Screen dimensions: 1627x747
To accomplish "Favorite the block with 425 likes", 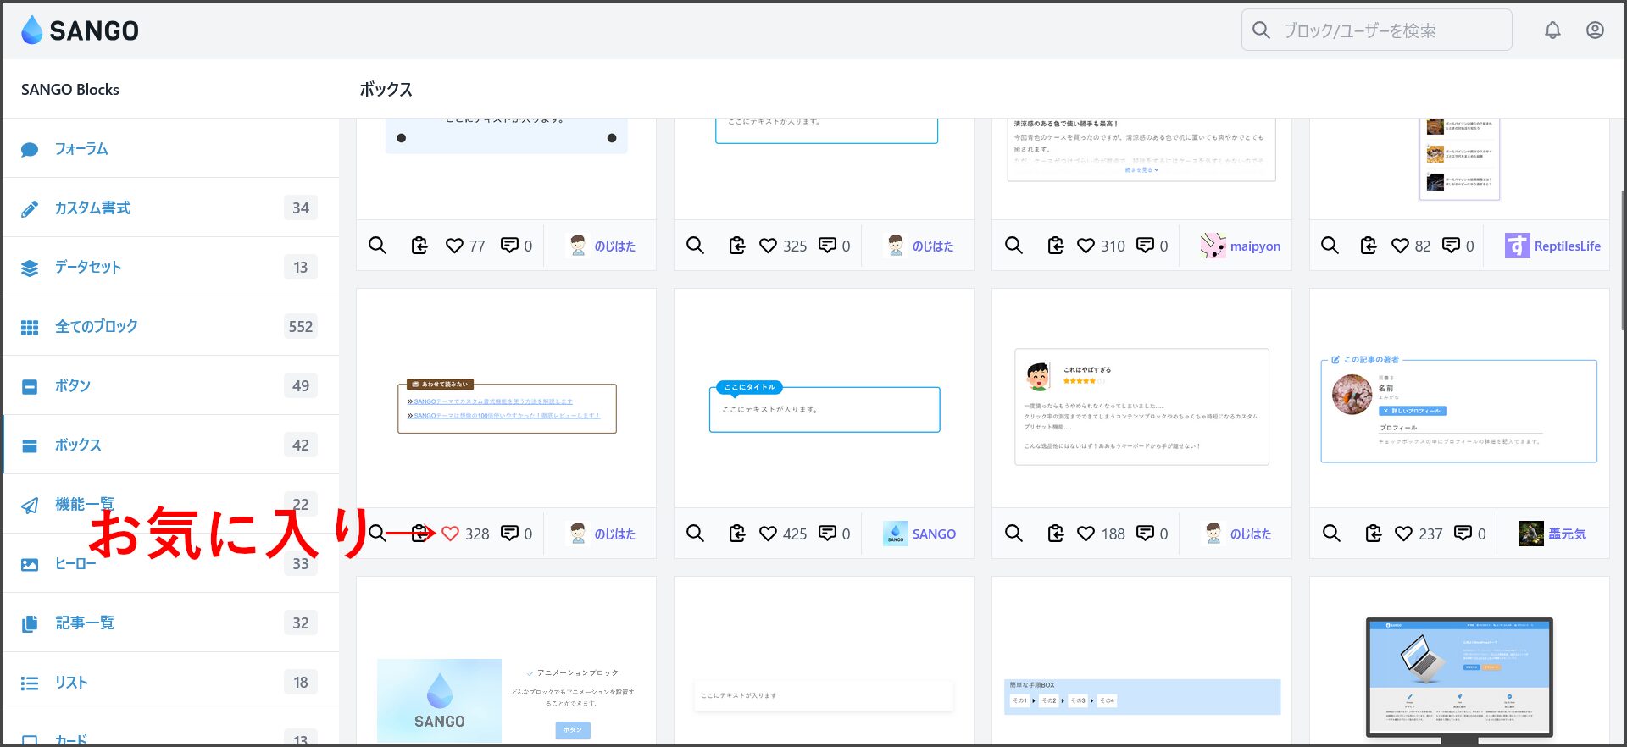I will click(768, 534).
